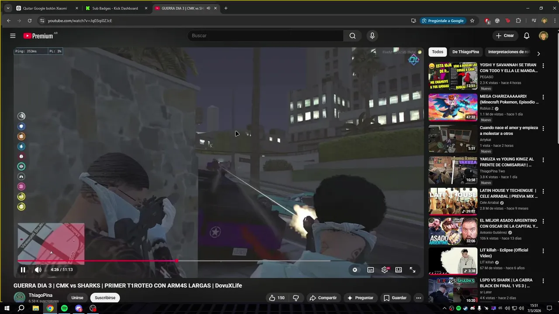Open the player settings gear

click(384, 270)
